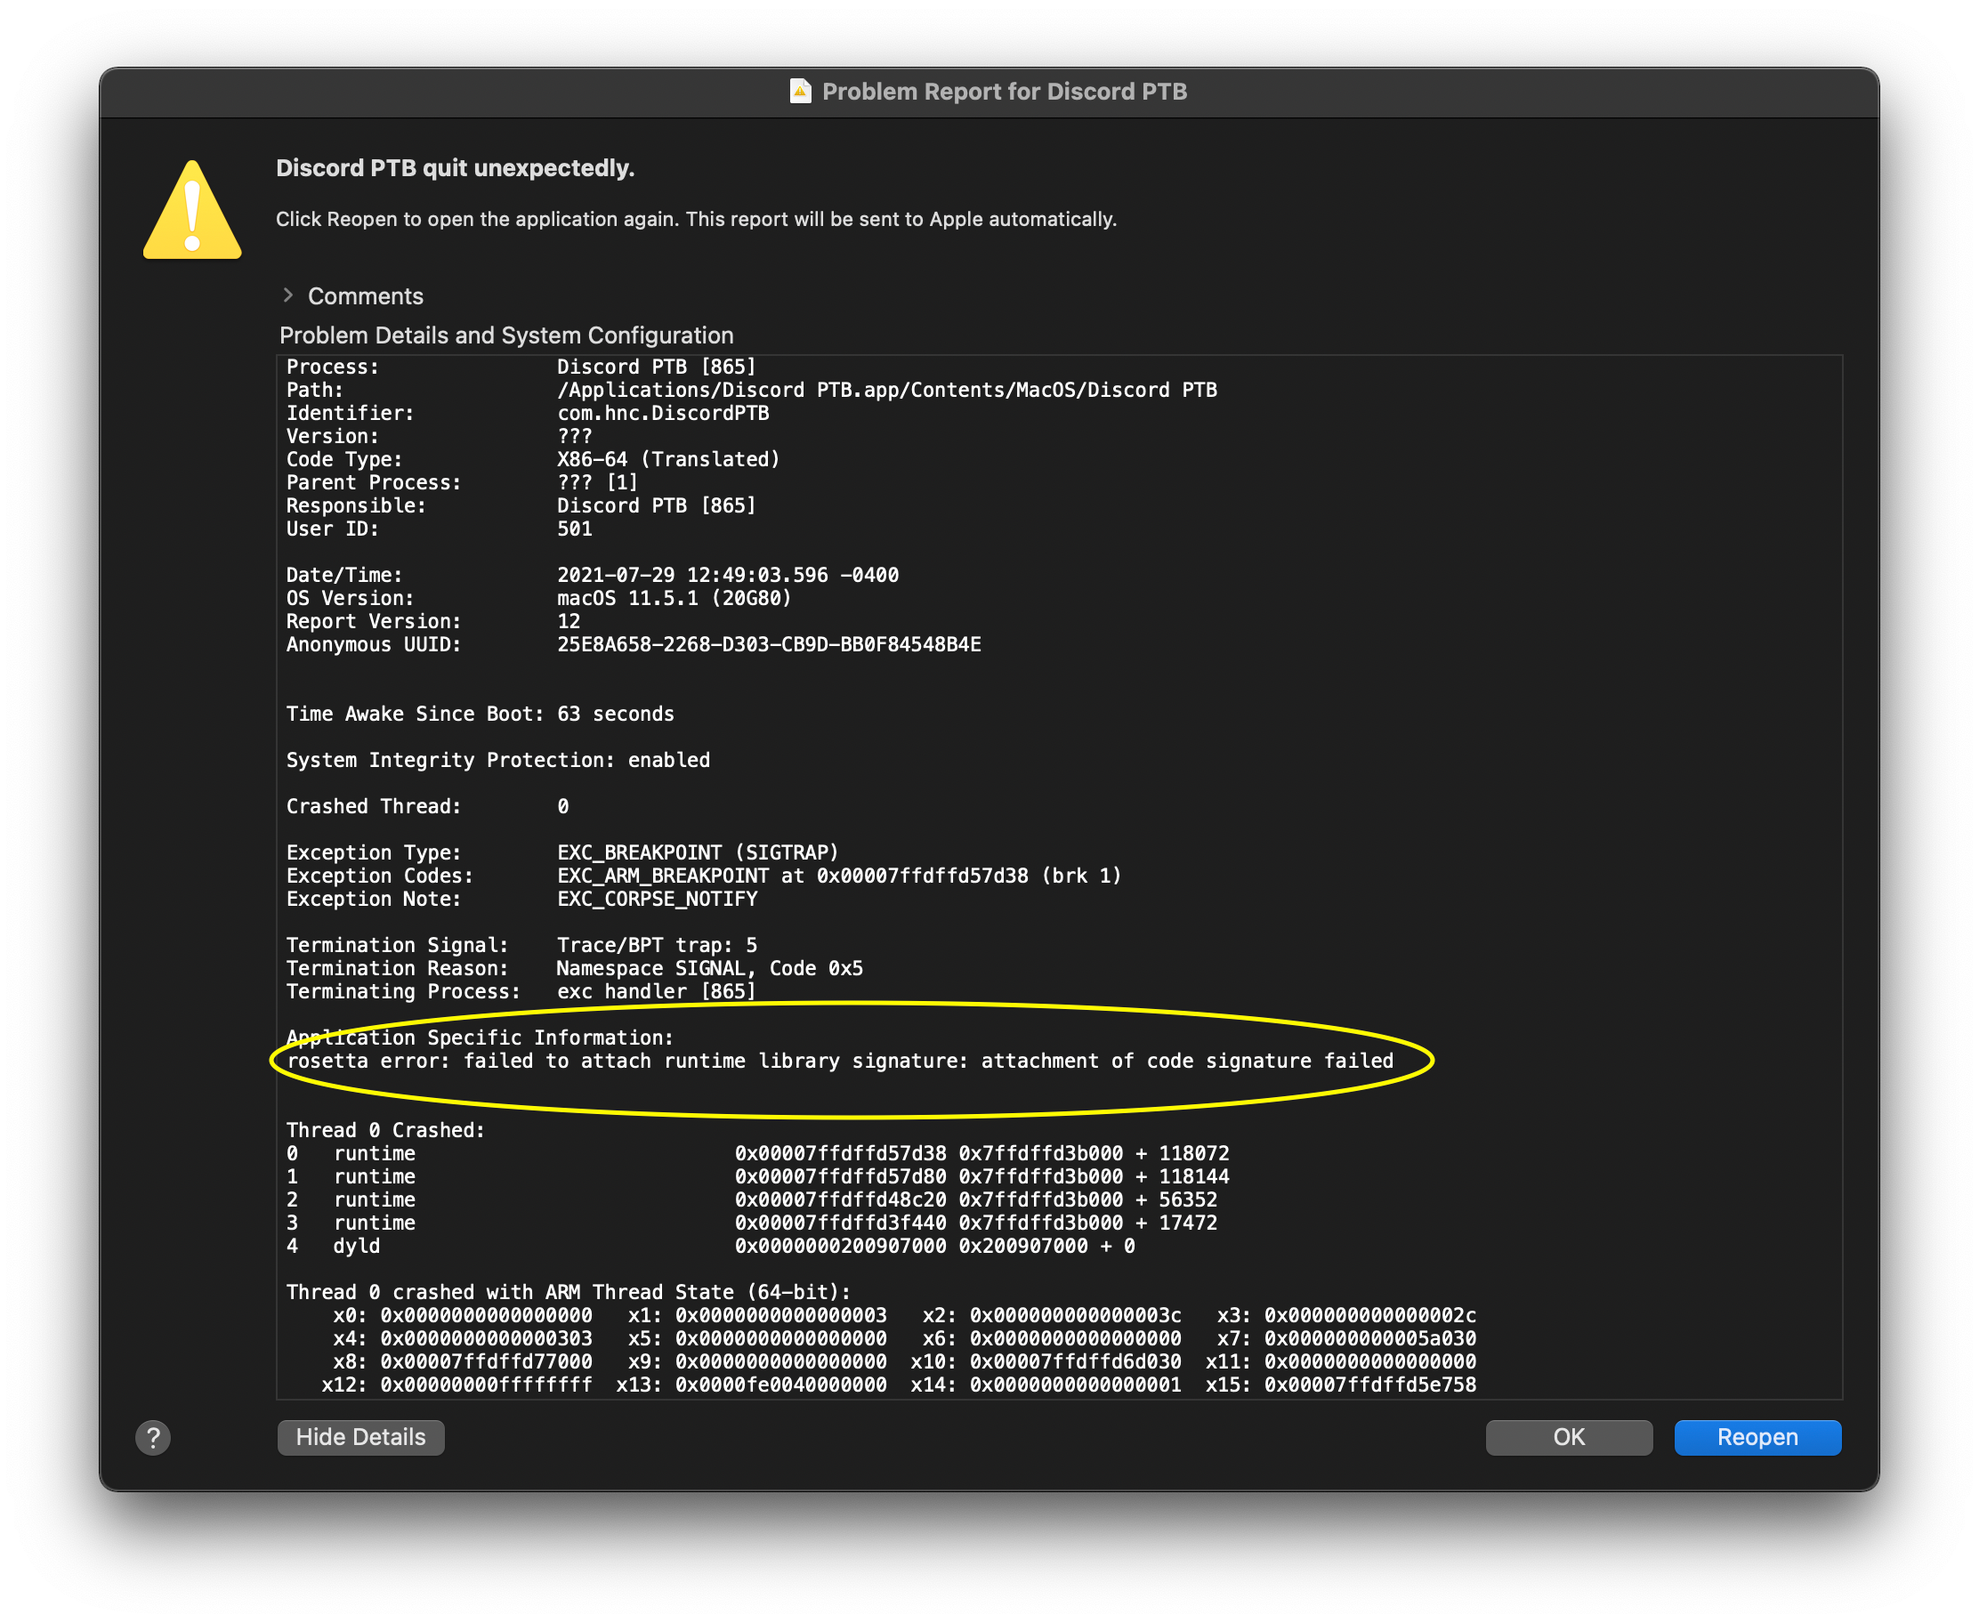
Task: Click the Identifier com.hnc.DiscordPTB text
Action: [x=663, y=413]
